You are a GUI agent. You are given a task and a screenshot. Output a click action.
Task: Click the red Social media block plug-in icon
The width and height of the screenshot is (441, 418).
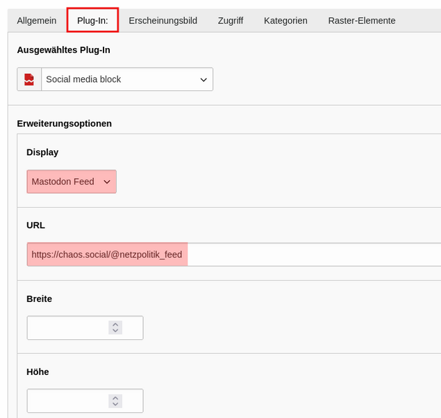click(29, 79)
